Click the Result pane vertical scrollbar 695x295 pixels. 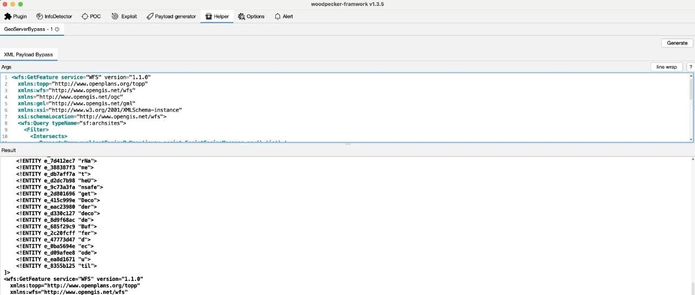(x=692, y=226)
